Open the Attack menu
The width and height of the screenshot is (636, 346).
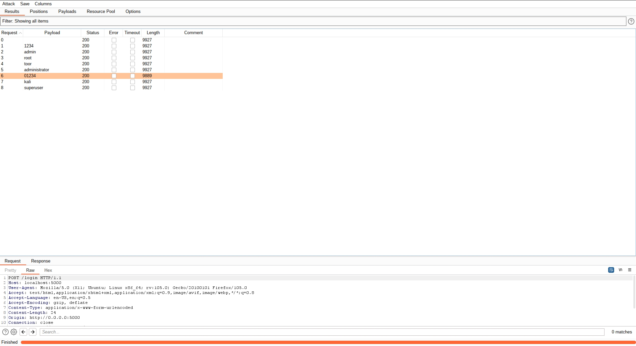[x=9, y=4]
